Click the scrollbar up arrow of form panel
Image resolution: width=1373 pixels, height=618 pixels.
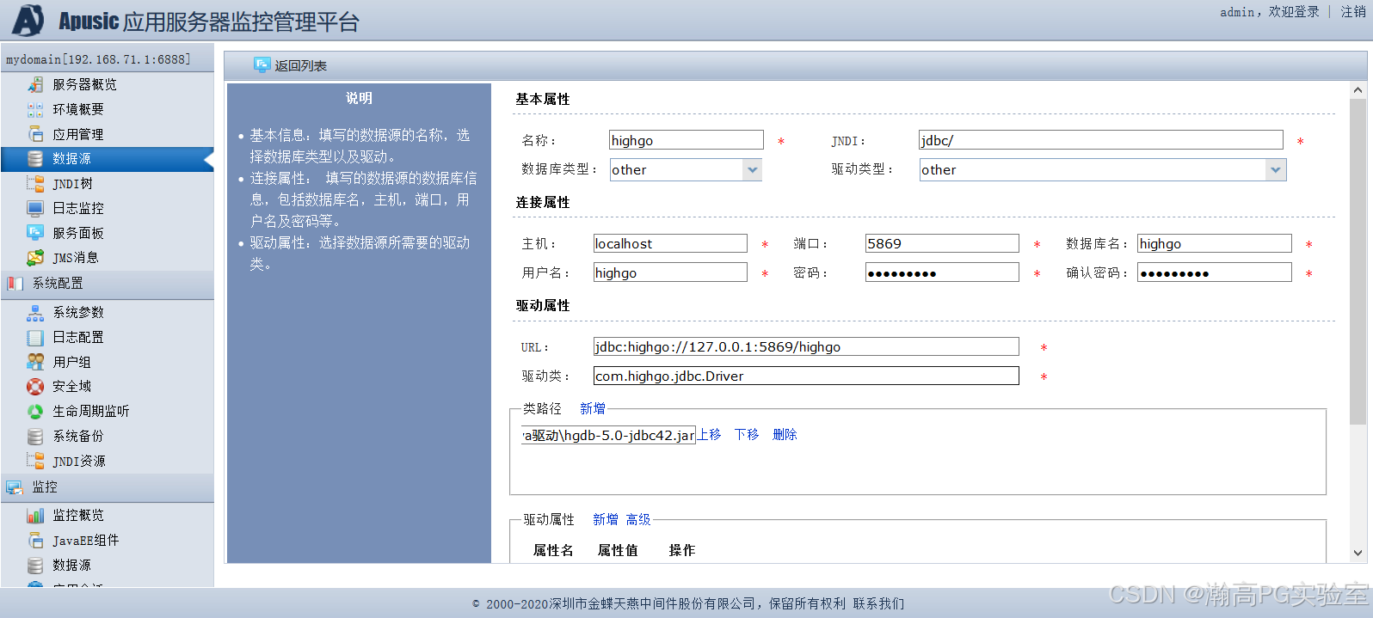(1358, 90)
